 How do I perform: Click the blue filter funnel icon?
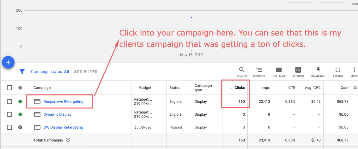(22, 72)
